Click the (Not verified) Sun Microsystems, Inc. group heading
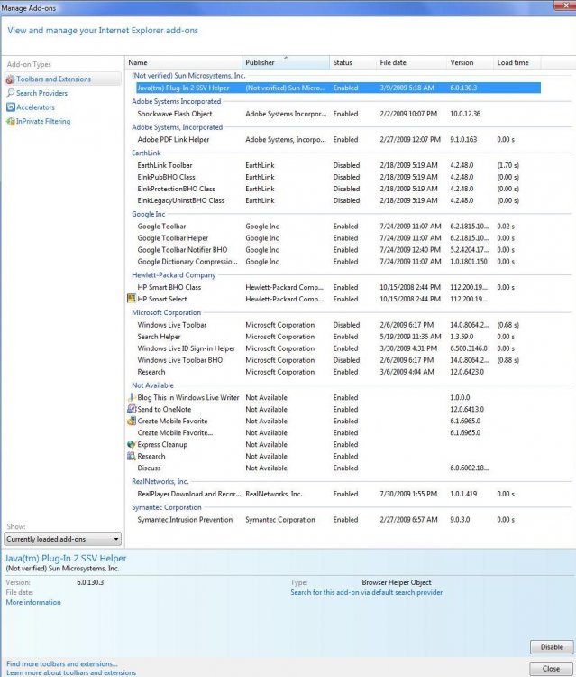This screenshot has height=677, width=576. click(188, 76)
